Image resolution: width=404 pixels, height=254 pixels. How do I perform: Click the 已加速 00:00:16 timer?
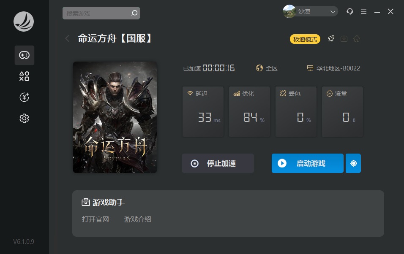[x=209, y=68]
